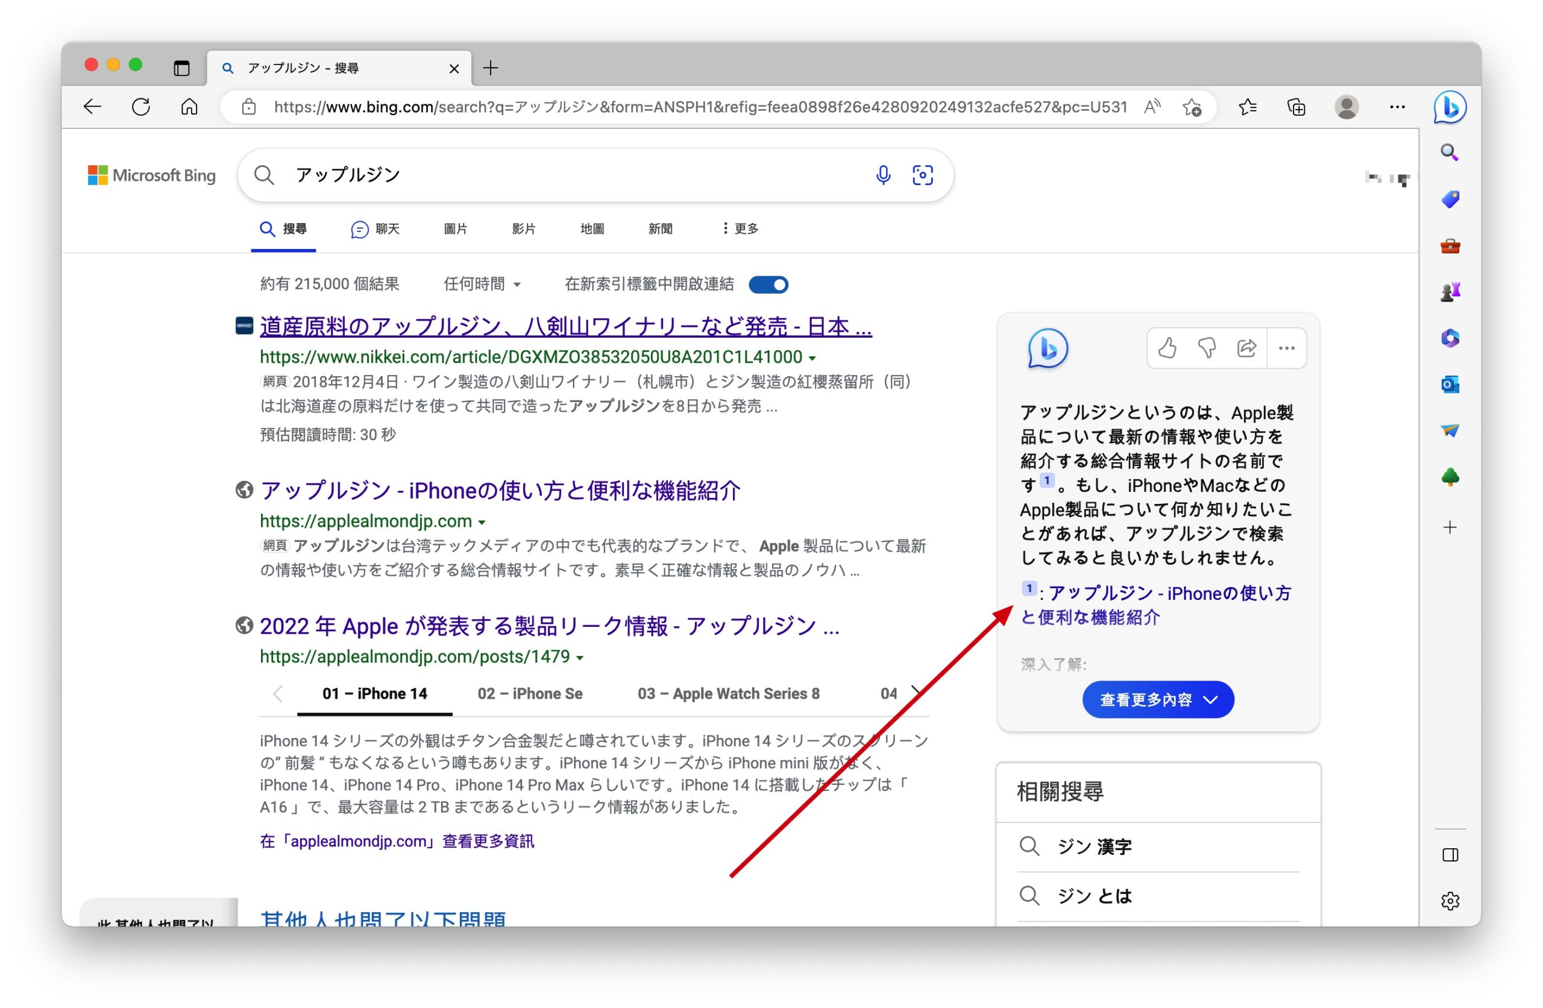1543x1008 pixels.
Task: Open 2022 年 Apple 製品リーク情報 result
Action: coord(549,626)
